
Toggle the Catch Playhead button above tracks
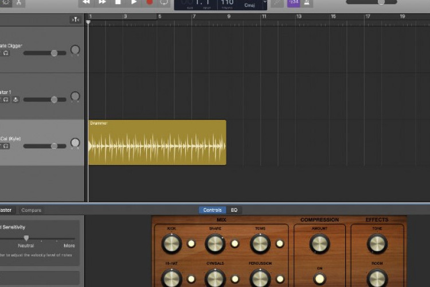76,20
